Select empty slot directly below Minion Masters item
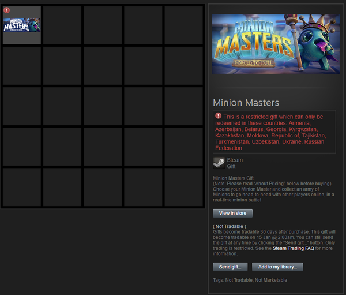Image resolution: width=346 pixels, height=295 pixels. 22,66
